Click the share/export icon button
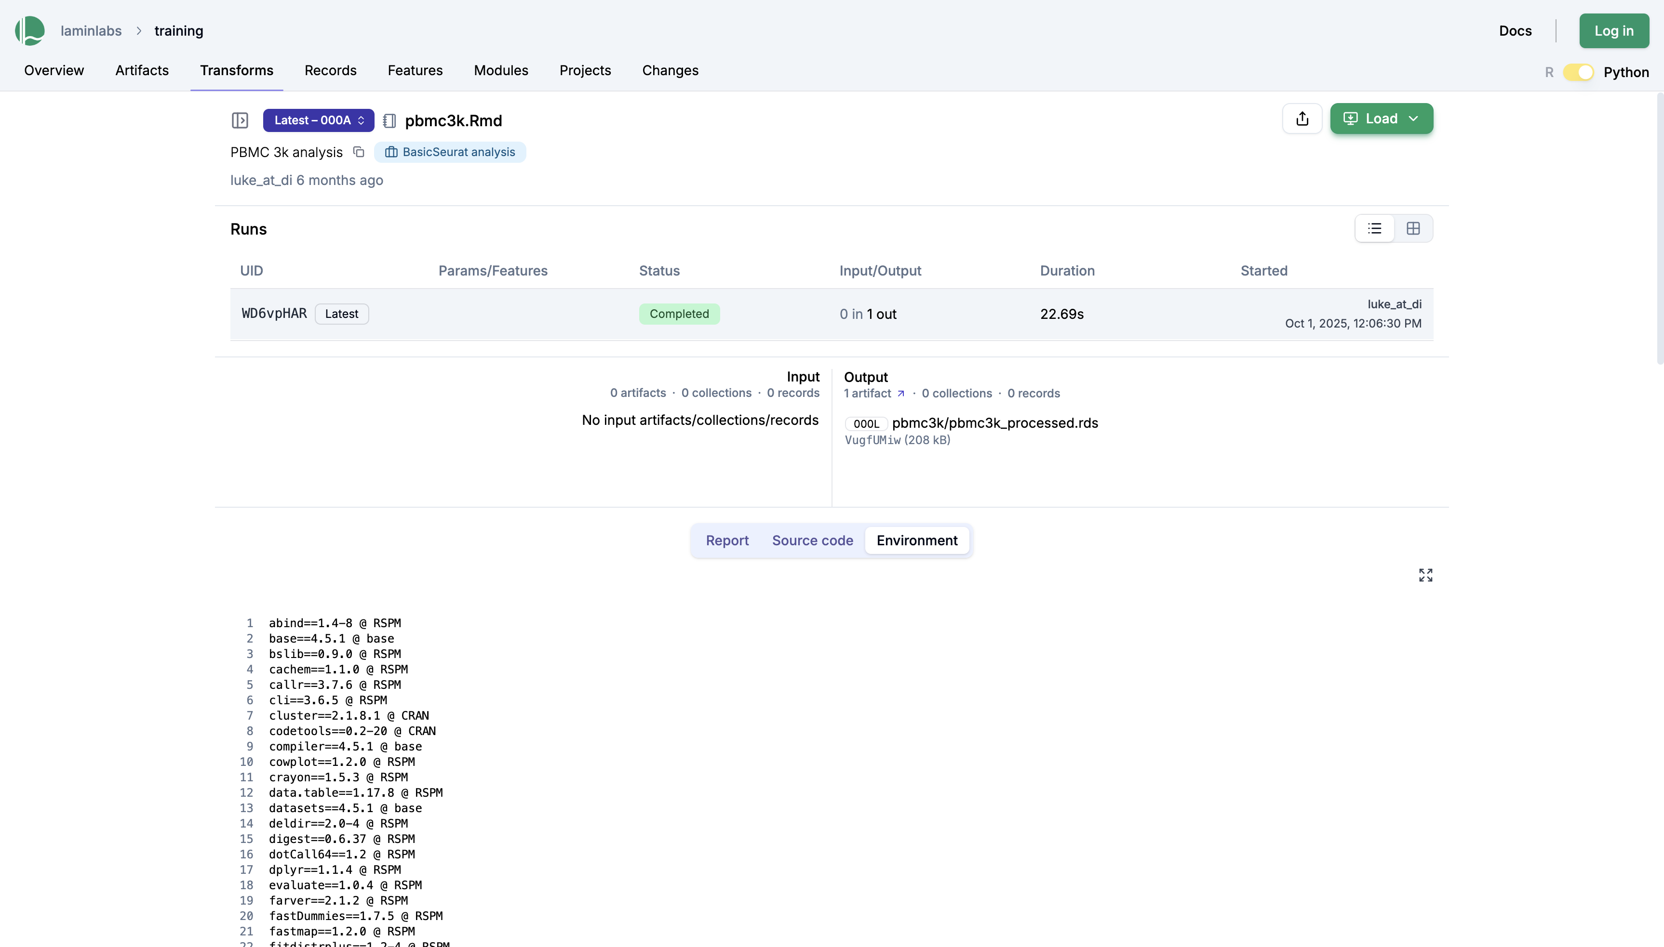Screen dimensions: 1664x947 point(1302,118)
